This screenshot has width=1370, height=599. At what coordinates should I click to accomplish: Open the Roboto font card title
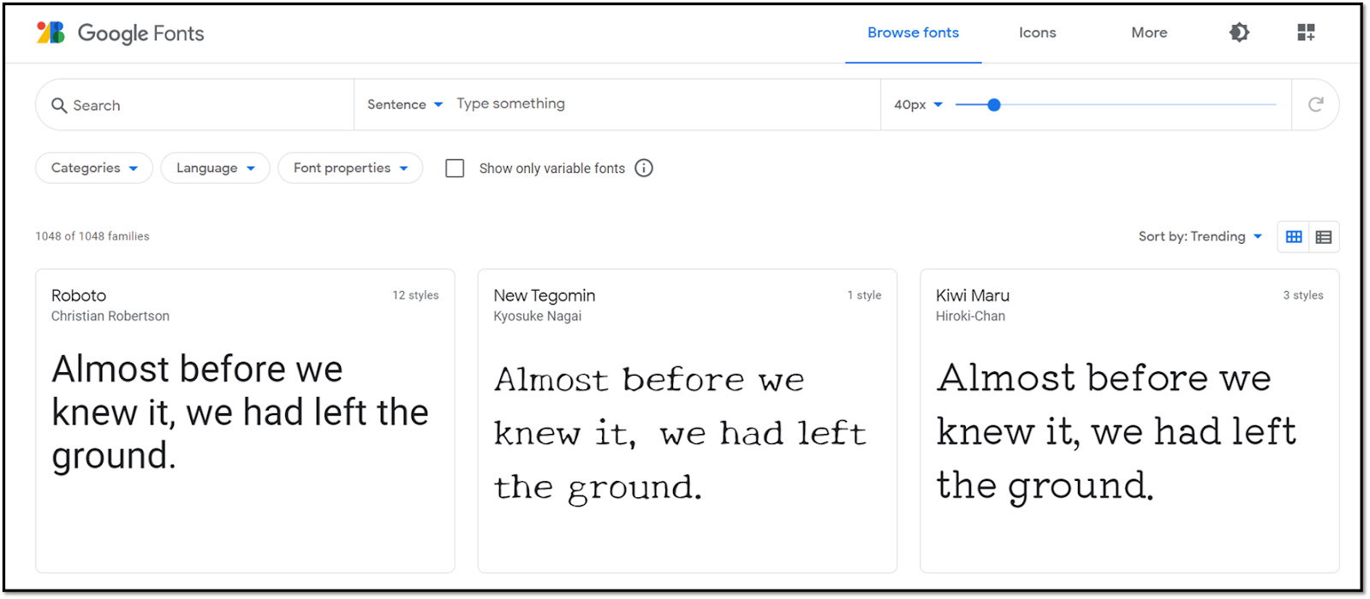point(79,295)
